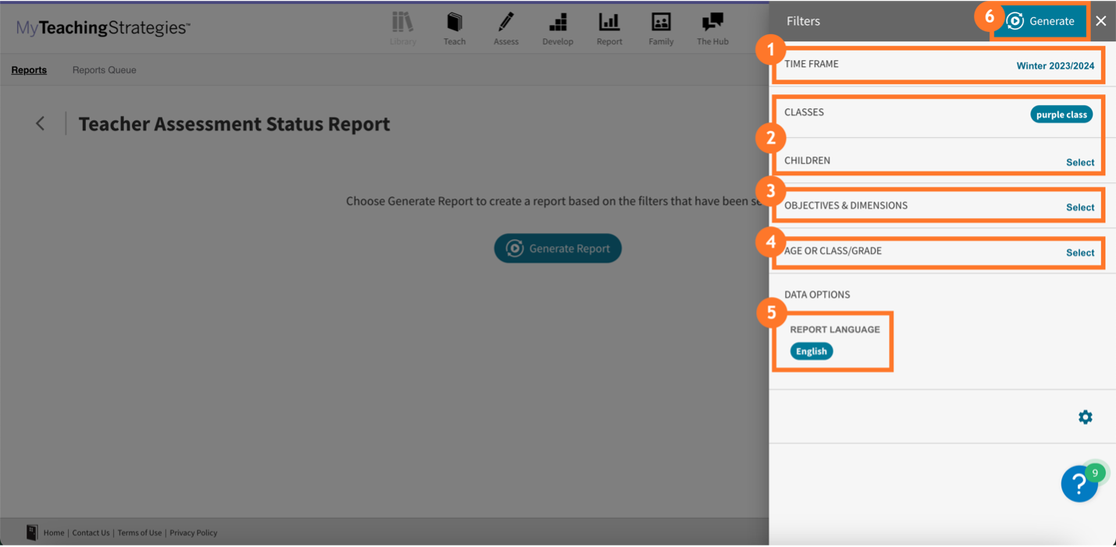Select the Reports tab

[x=29, y=69]
